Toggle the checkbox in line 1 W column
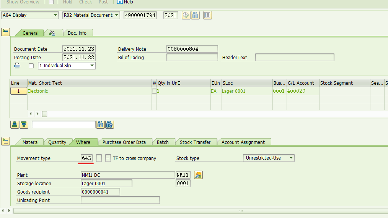 point(154,91)
